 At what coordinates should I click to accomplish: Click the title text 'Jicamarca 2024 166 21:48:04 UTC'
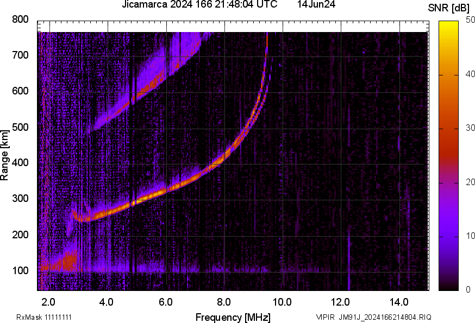click(199, 4)
